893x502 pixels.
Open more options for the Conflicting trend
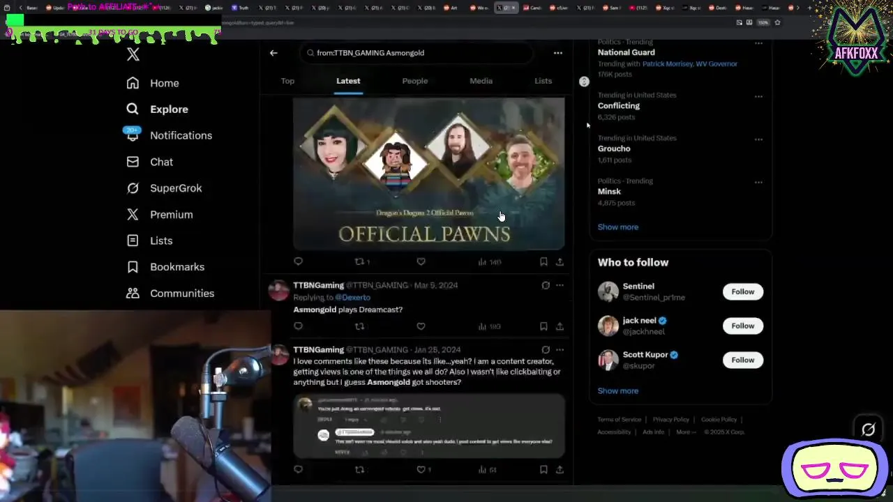758,96
